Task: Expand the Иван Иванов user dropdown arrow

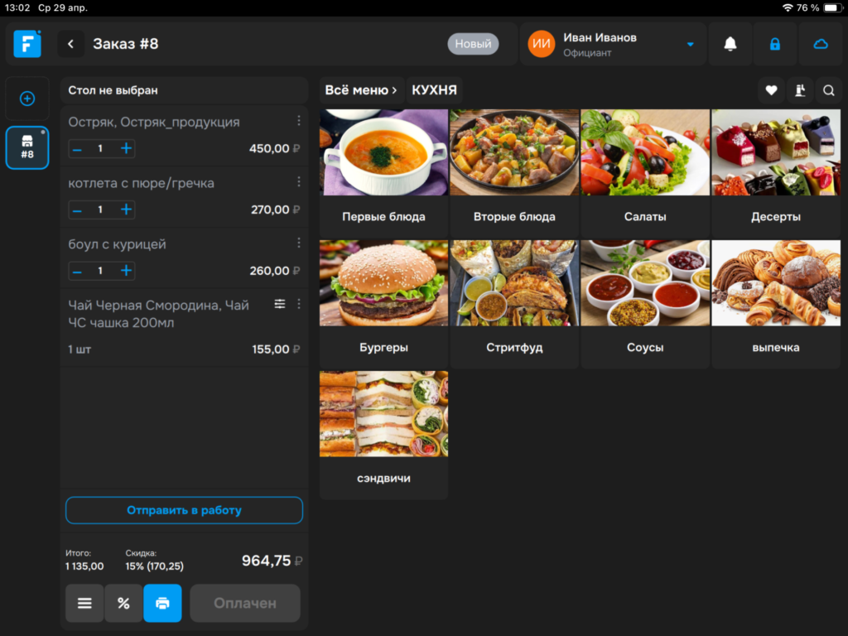Action: (x=690, y=45)
